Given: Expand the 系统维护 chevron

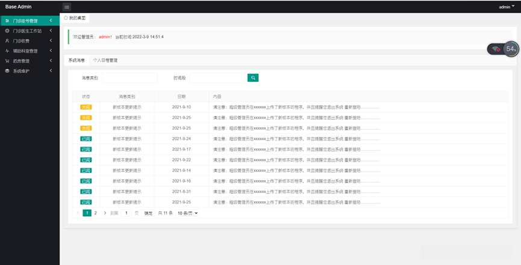Looking at the screenshot, I should [51, 71].
